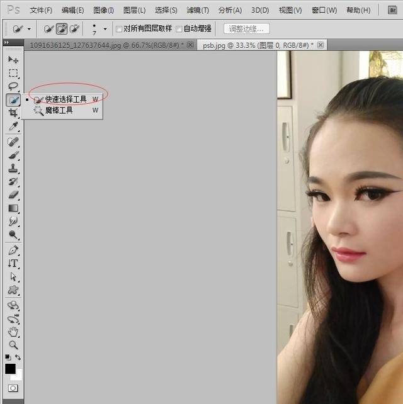Select the Path Selection tool
Image resolution: width=403 pixels, height=404 pixels.
13,277
